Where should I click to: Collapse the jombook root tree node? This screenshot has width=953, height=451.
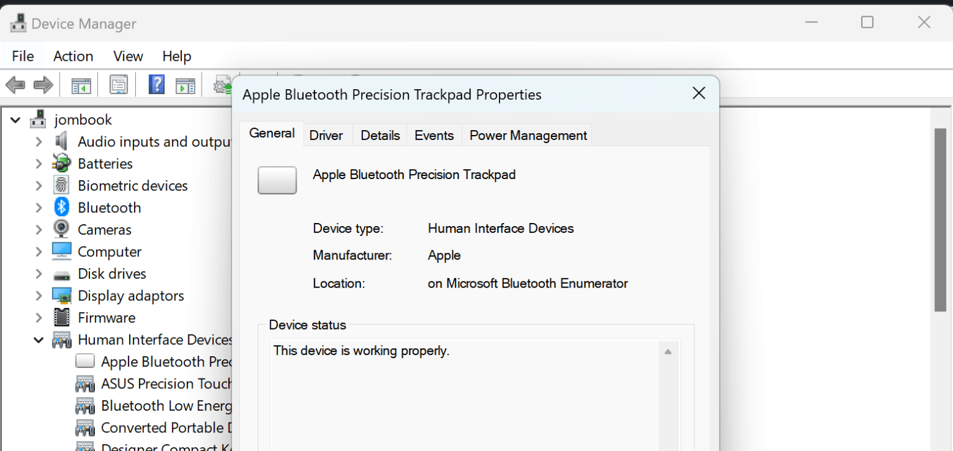[x=15, y=119]
